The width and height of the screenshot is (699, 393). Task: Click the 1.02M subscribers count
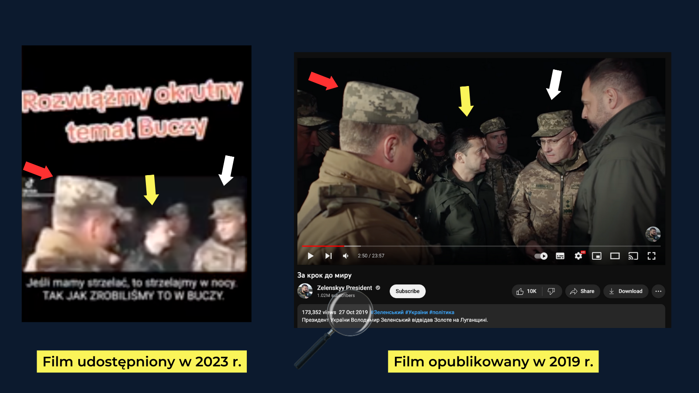tap(336, 296)
